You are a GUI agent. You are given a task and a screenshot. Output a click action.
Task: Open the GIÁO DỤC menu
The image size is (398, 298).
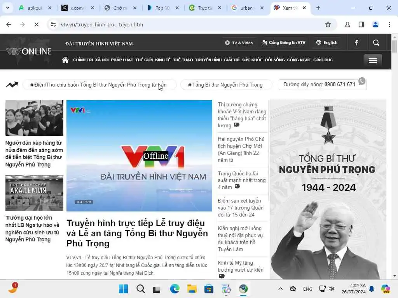(x=323, y=60)
